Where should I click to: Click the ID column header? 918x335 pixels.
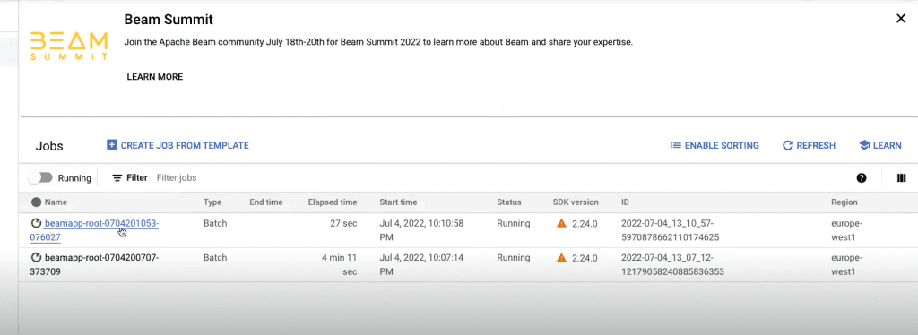625,202
